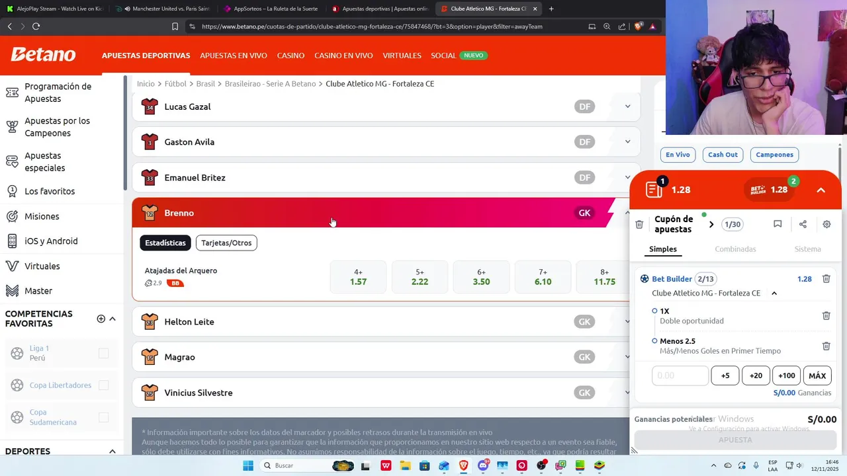Pick the 4+ saves odds 1.57
The height and width of the screenshot is (476, 847).
358,277
